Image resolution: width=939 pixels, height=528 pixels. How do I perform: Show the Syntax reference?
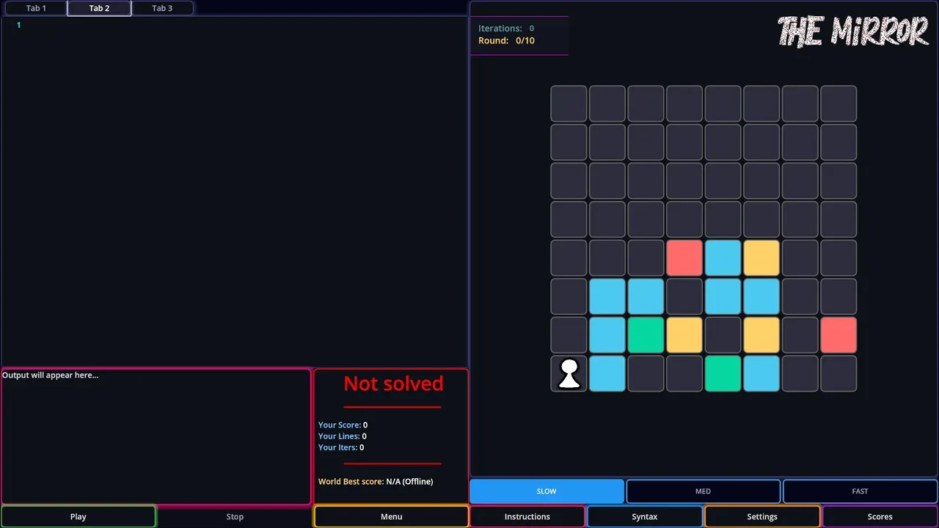click(x=644, y=516)
